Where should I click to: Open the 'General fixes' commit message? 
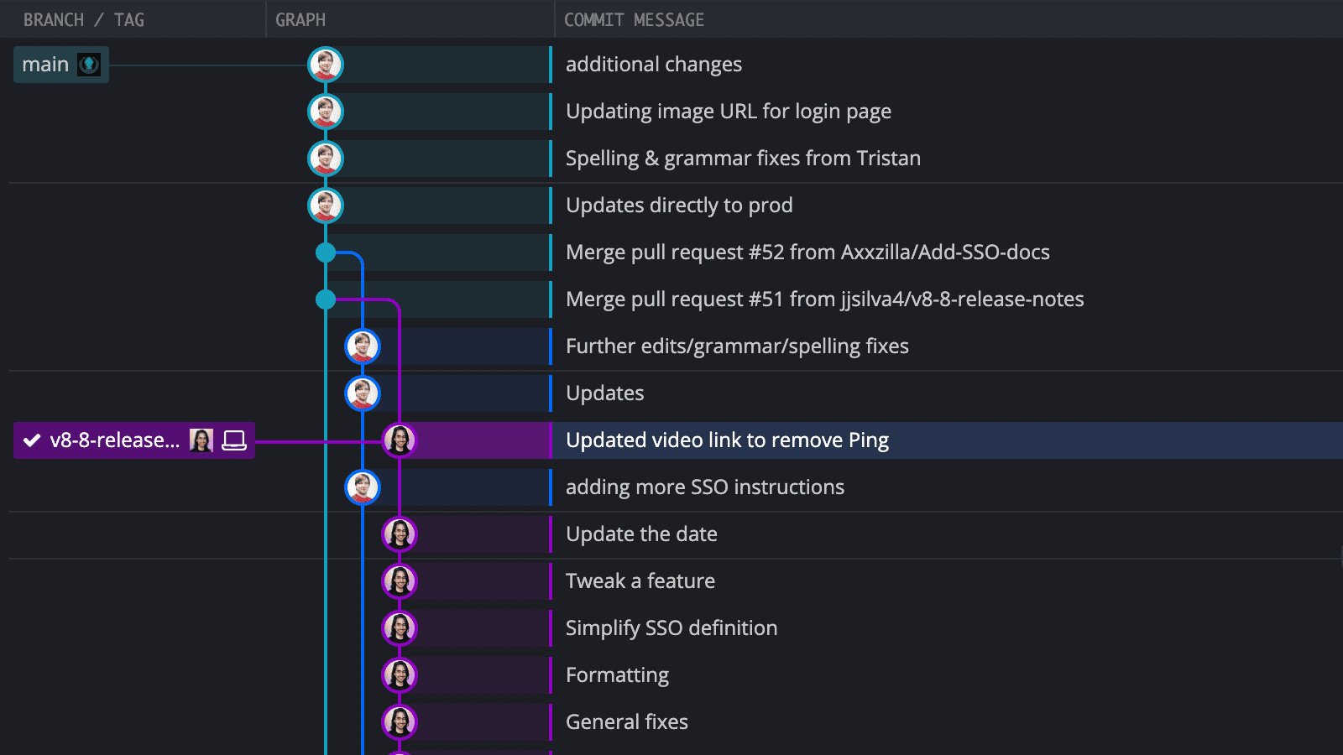click(x=627, y=722)
